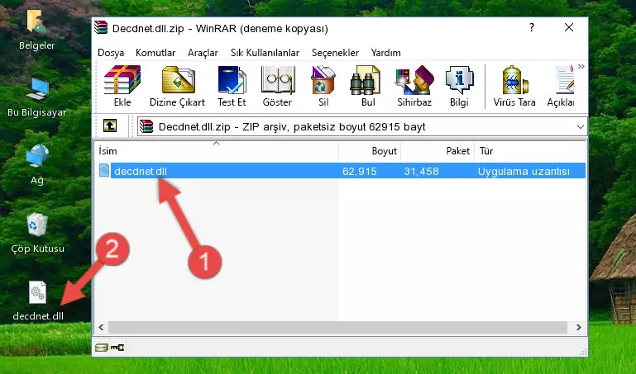Click the WinRAR title bar icon
Screen dimensions: 636x374
click(101, 27)
